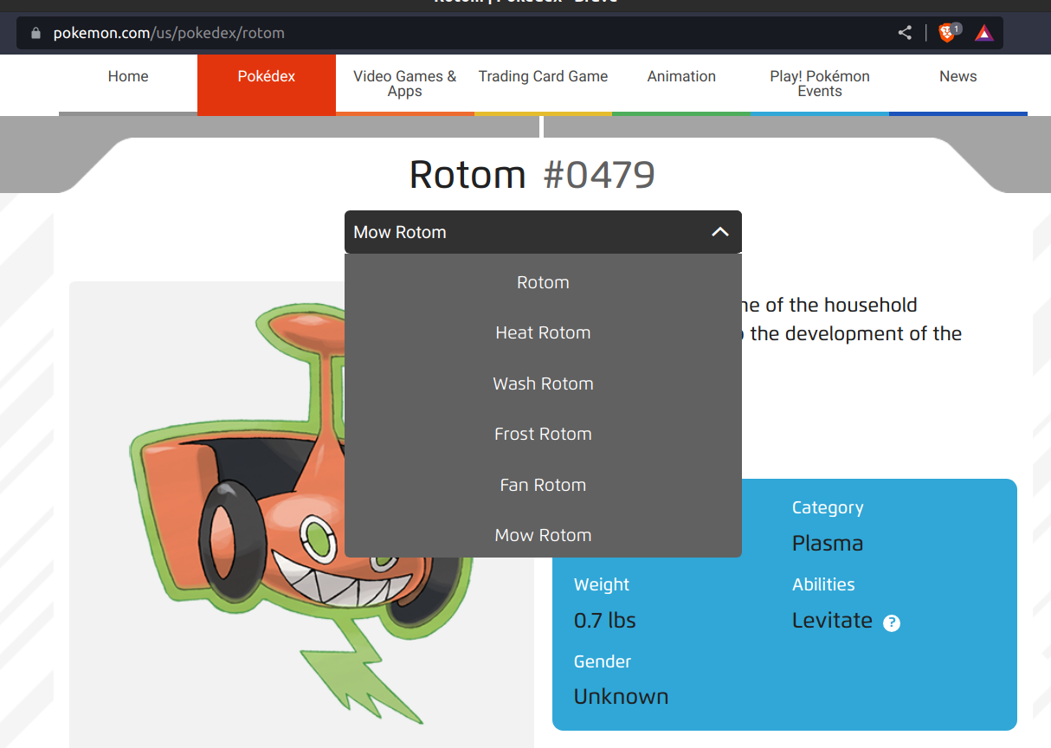The width and height of the screenshot is (1051, 748).
Task: Select Mow Rotom option in list
Action: click(x=543, y=535)
